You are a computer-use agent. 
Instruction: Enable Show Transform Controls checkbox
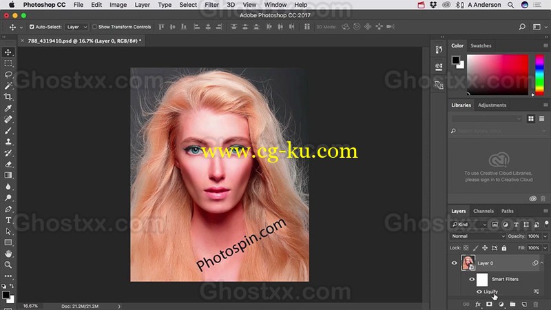94,27
